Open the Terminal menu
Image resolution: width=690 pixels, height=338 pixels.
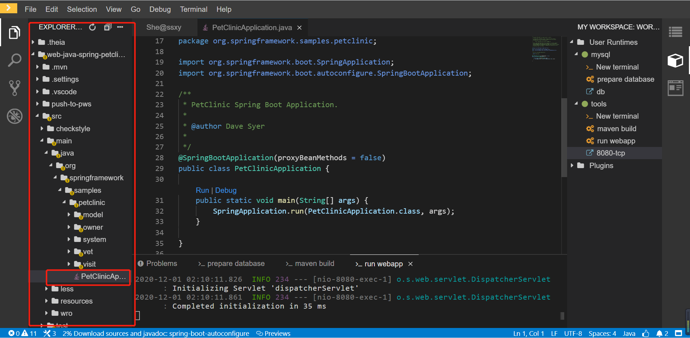tap(194, 9)
